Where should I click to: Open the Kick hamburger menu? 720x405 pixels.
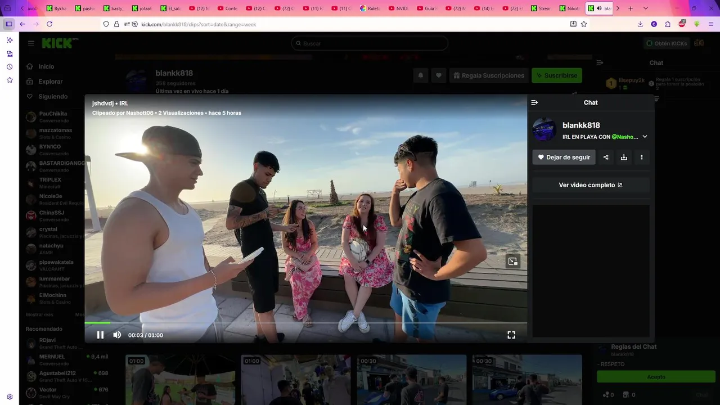[x=31, y=43]
